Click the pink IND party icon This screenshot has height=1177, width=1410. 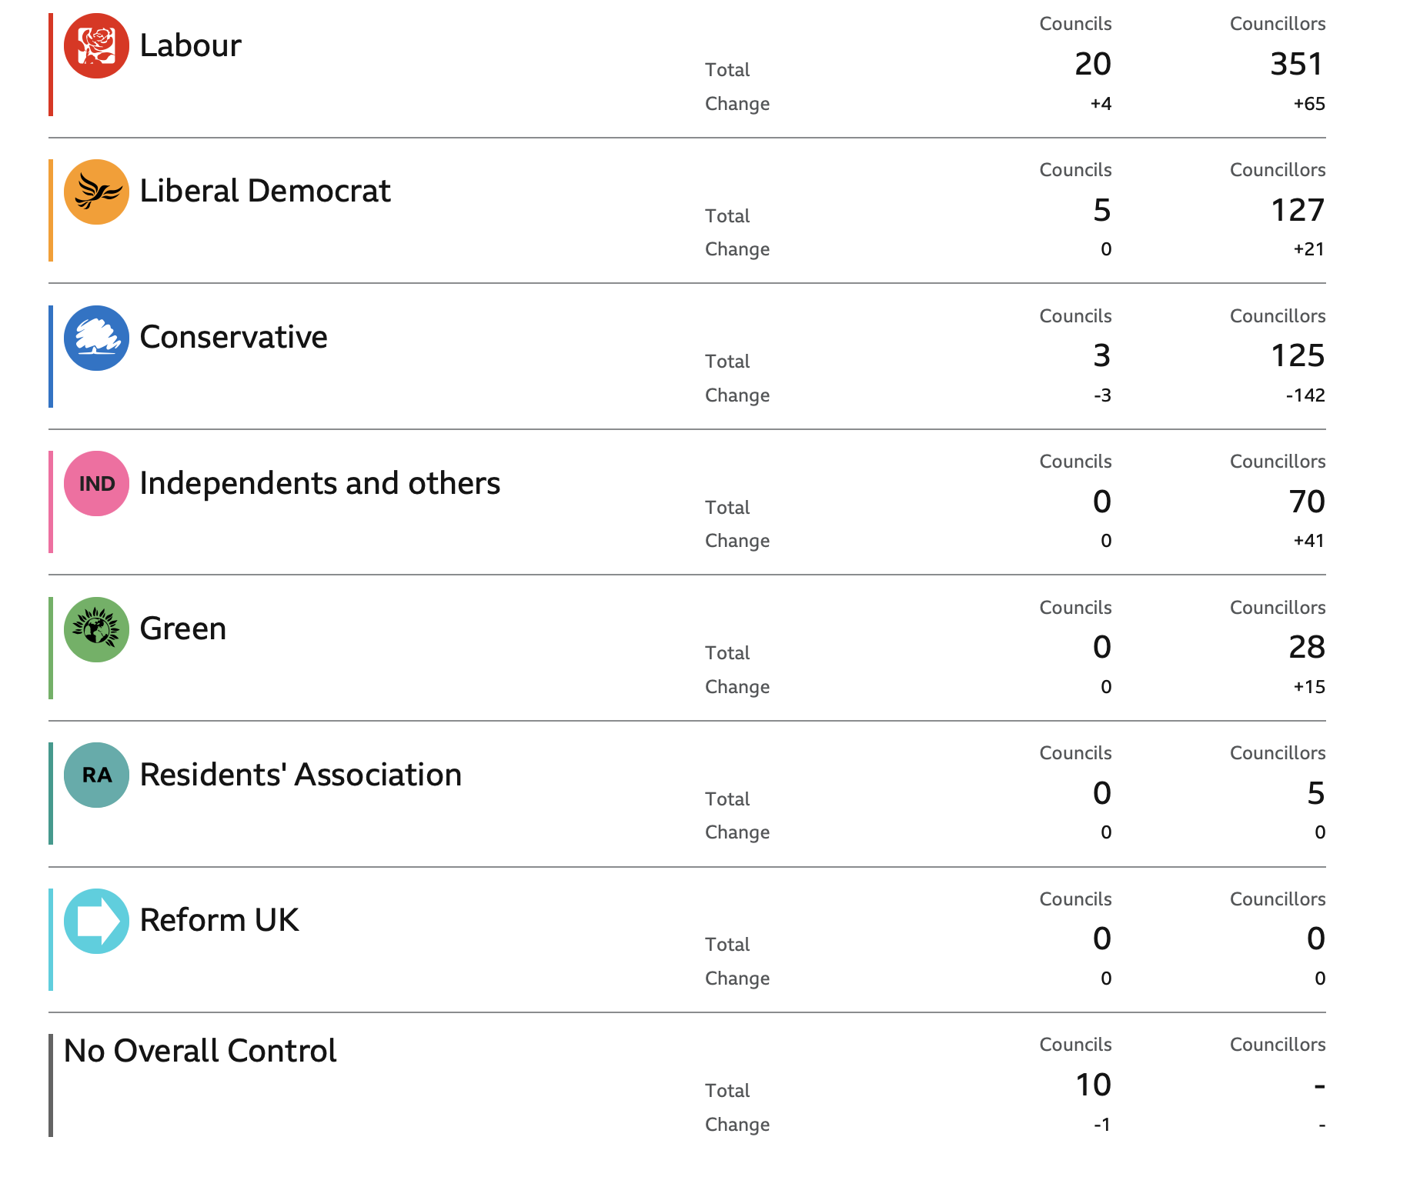coord(96,484)
